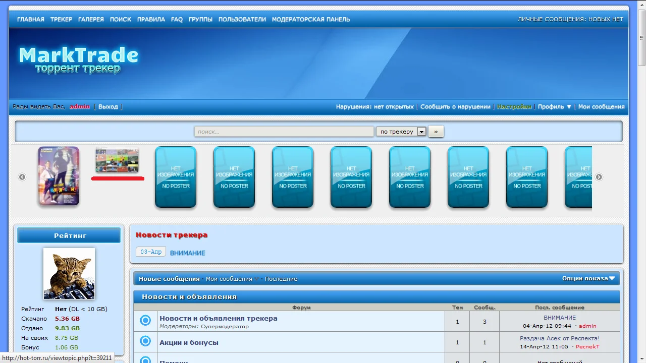The height and width of the screenshot is (363, 646).
Task: Click the 8.75 GB 'На своих' value
Action: (67, 338)
